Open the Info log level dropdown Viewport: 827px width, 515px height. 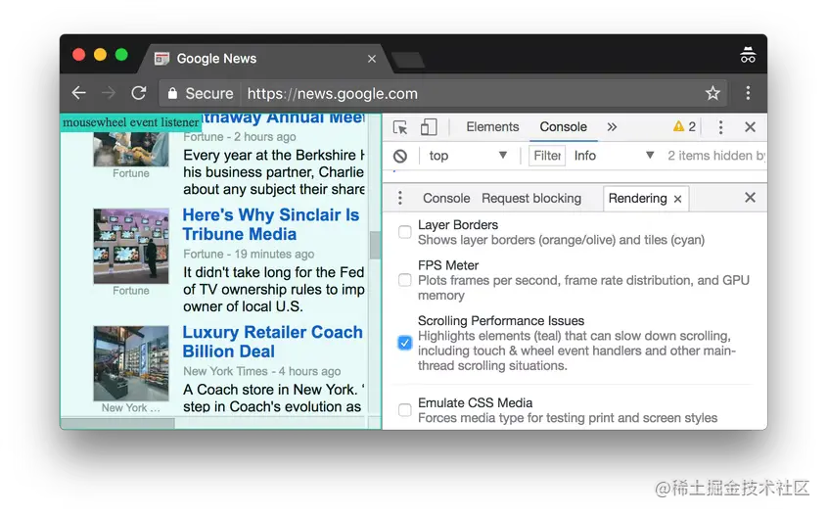pos(614,156)
